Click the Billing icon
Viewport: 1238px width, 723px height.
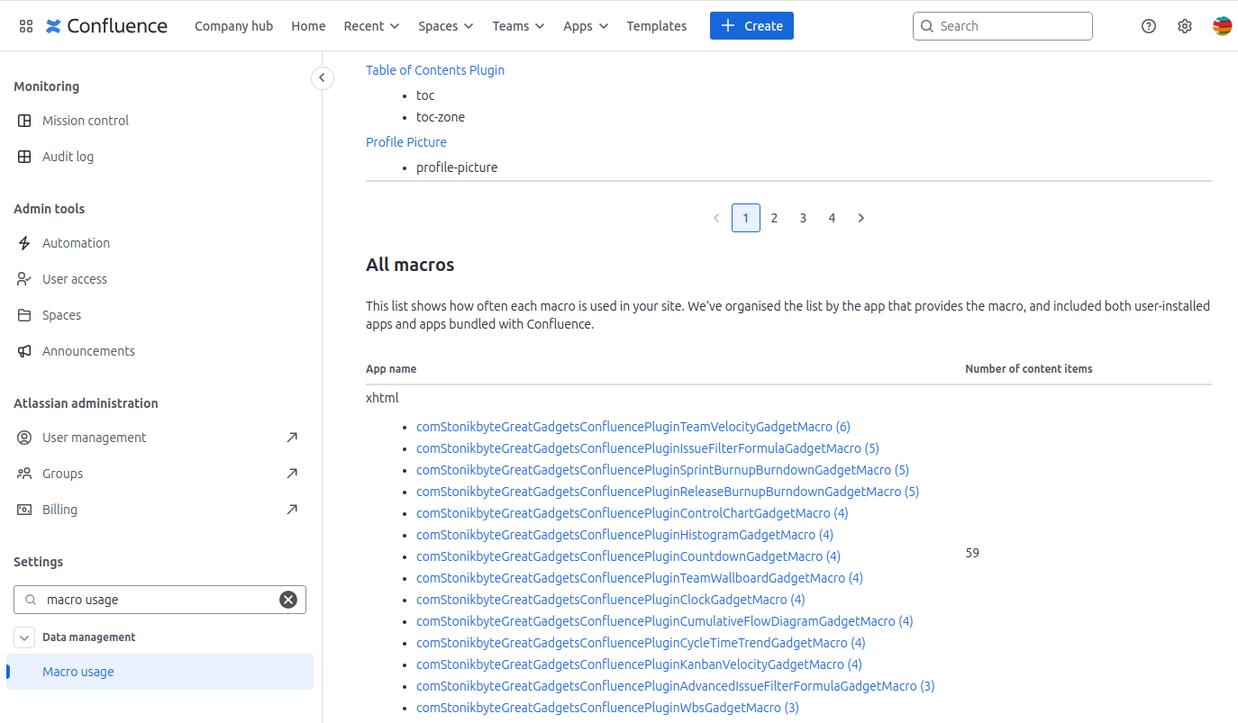tap(24, 510)
